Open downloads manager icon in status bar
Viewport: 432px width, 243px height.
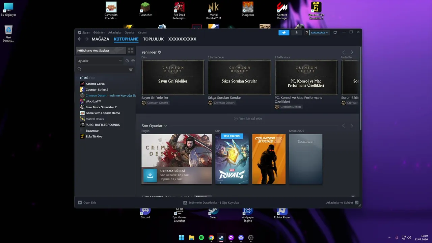point(185,202)
